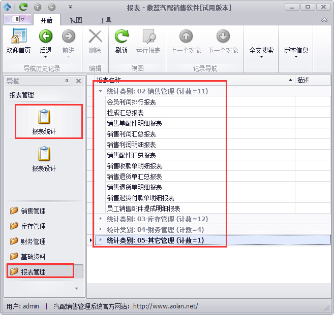
Task: Collapse the 02-销售管理 category group
Action: tap(100, 91)
